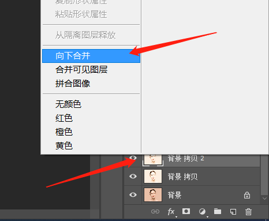269x221 pixels.
Task: Click the lock icon on the 背景 layer
Action: (x=247, y=195)
